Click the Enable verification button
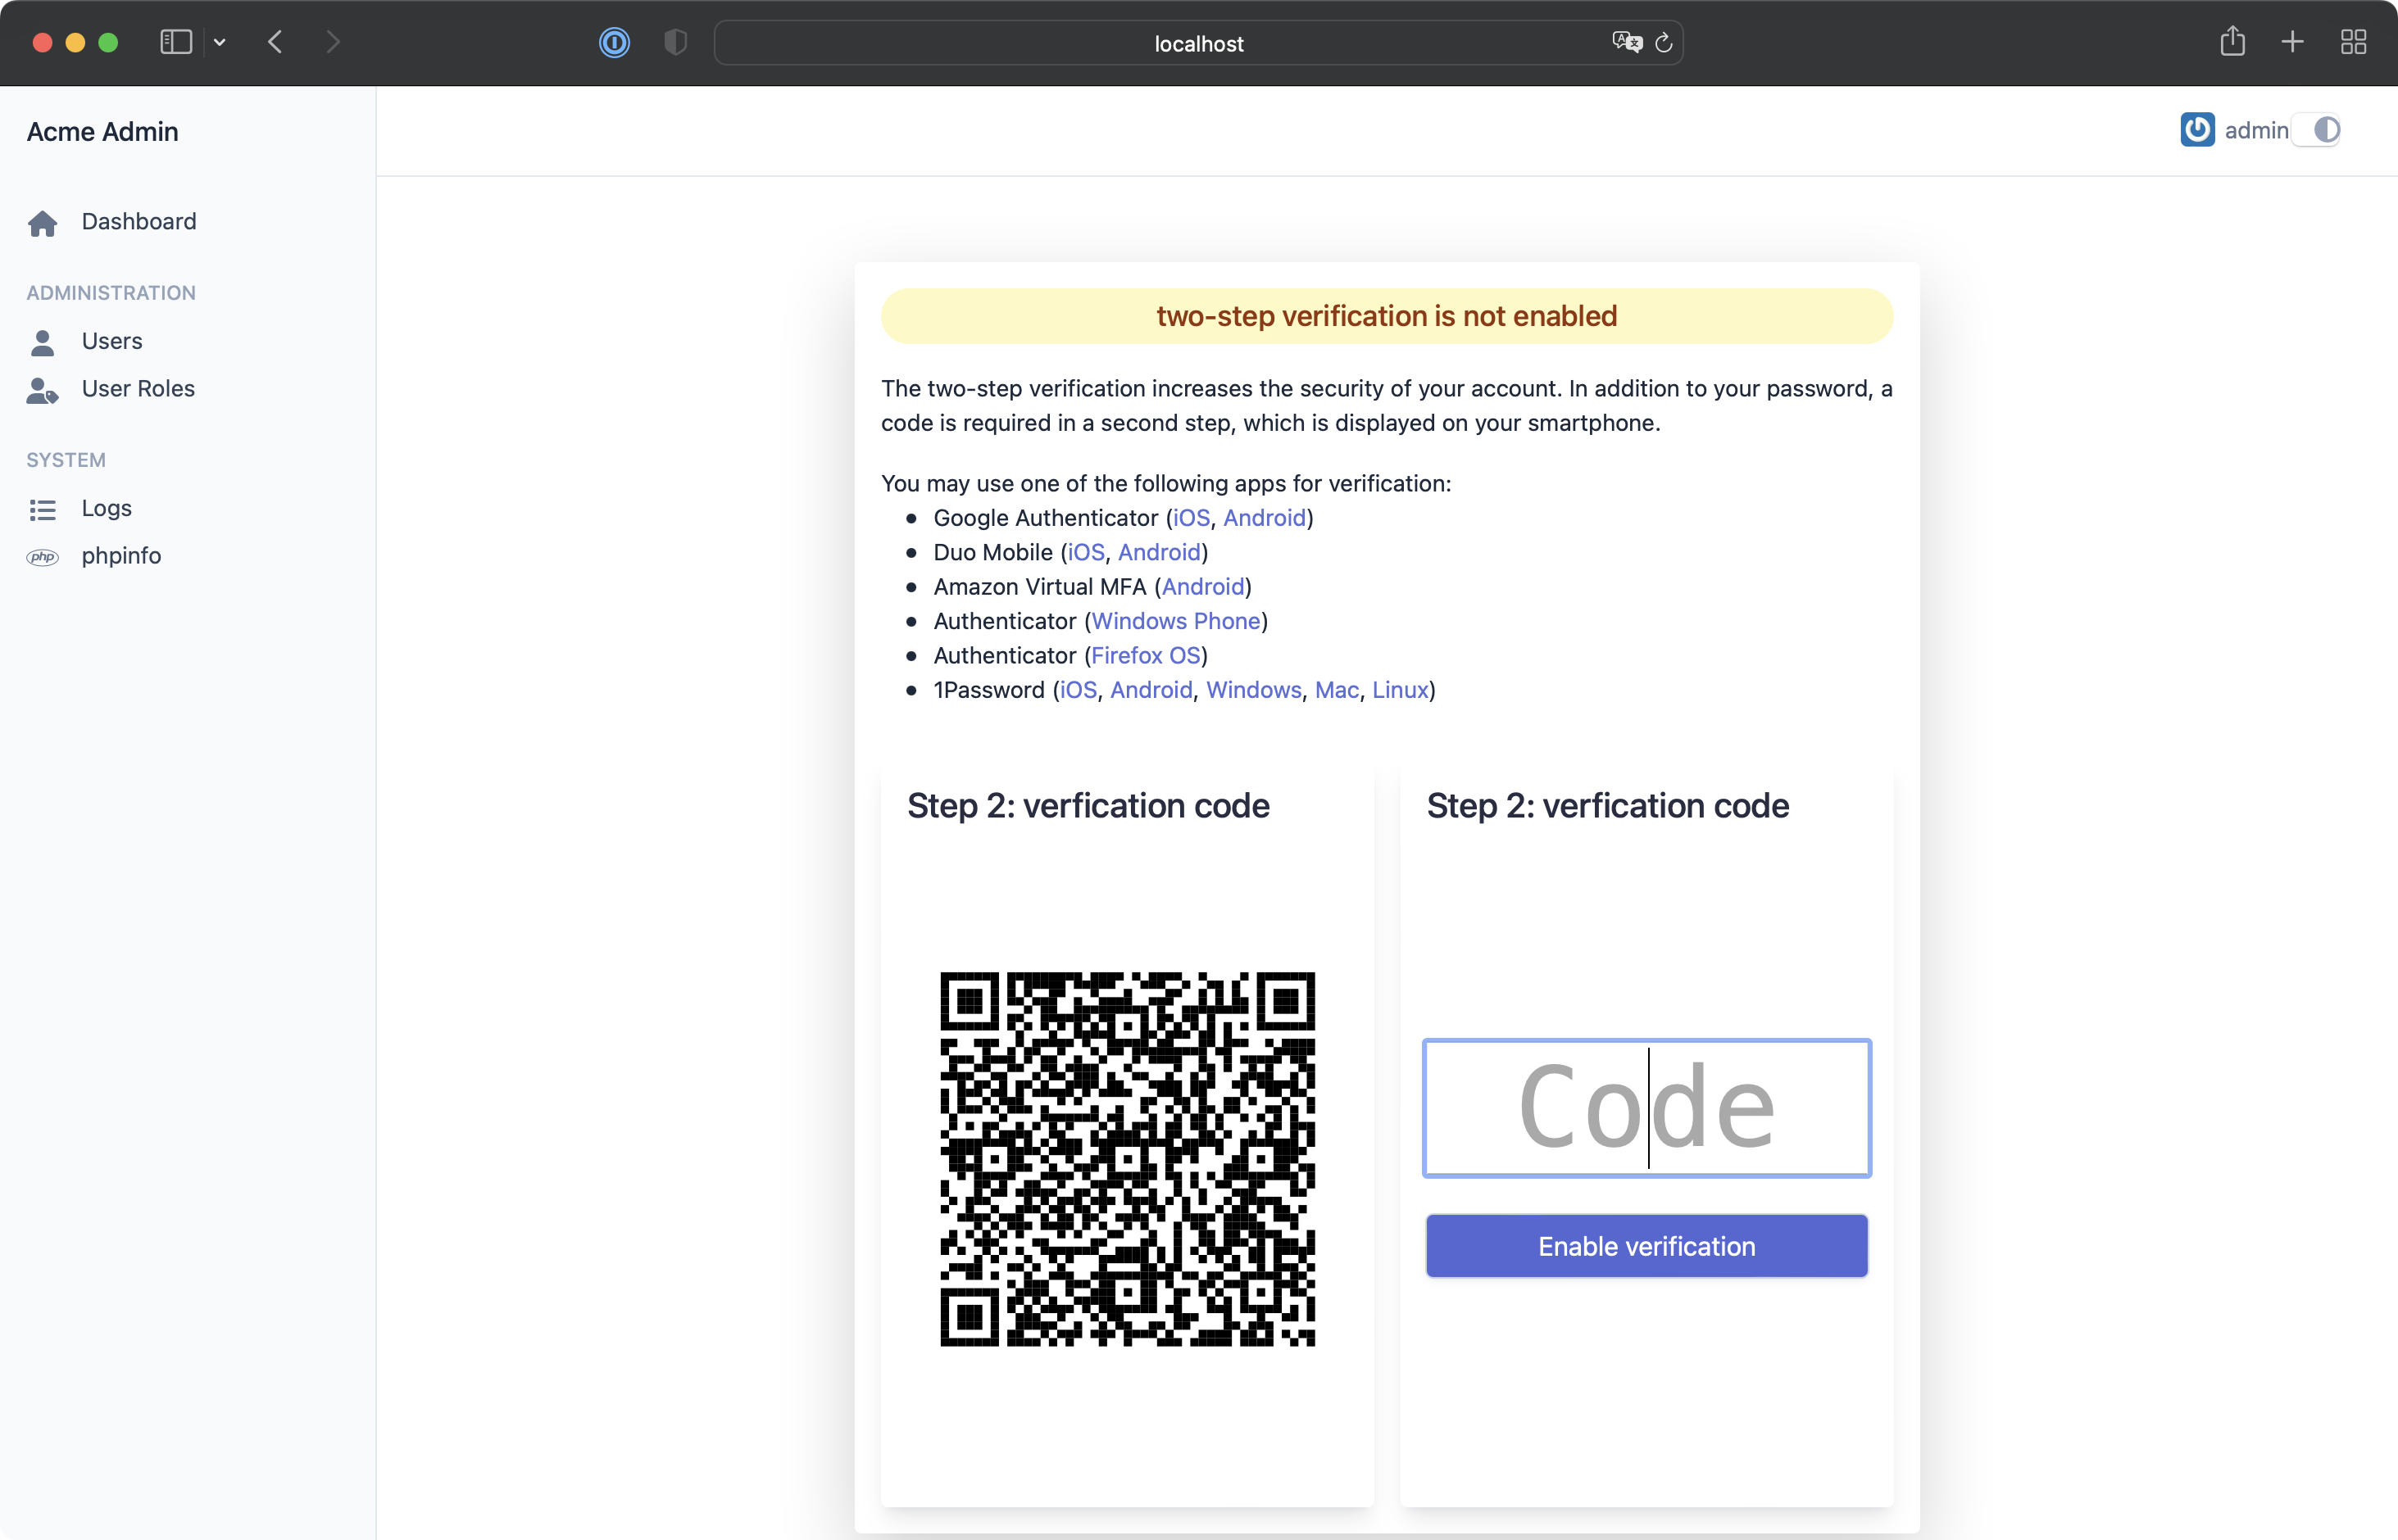 [x=1646, y=1246]
